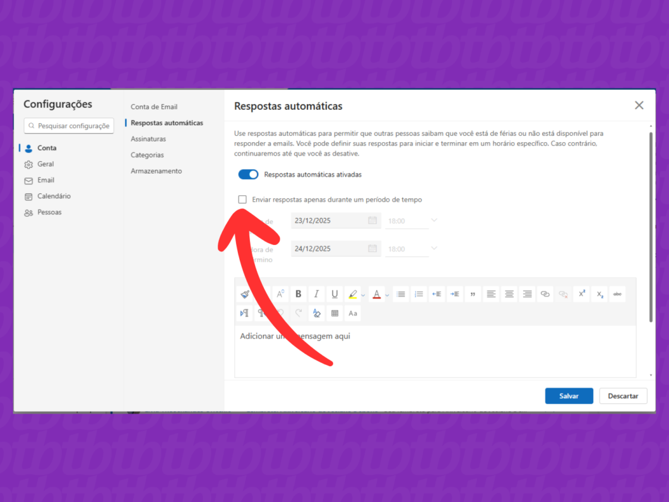Create a bulleted list in the message
The width and height of the screenshot is (669, 502).
pyautogui.click(x=400, y=294)
